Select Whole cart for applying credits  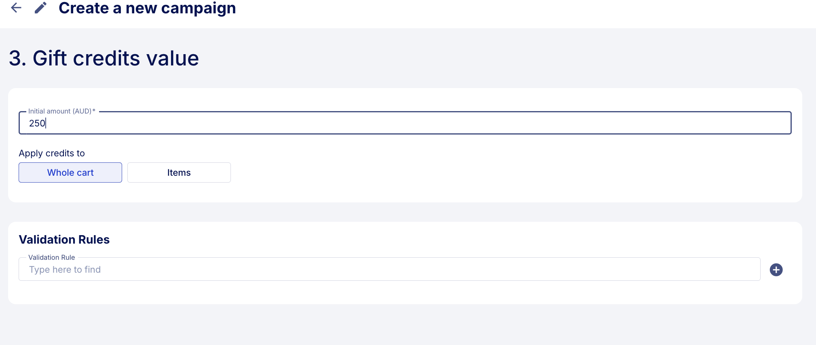click(x=70, y=172)
